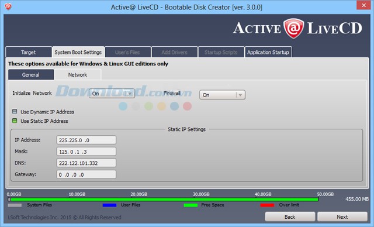Screen dimensions: 374x227
Task: Click the LSoft Technologies copyright text
Action: click(64, 218)
